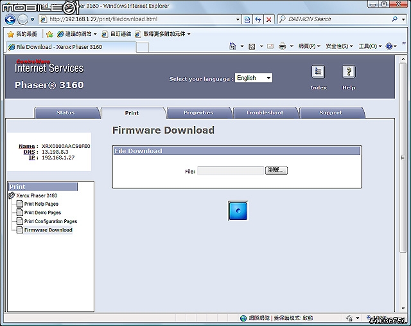Expand the feeds dropdown arrow
Image resolution: width=411 pixels, height=326 pixels.
pos(261,46)
